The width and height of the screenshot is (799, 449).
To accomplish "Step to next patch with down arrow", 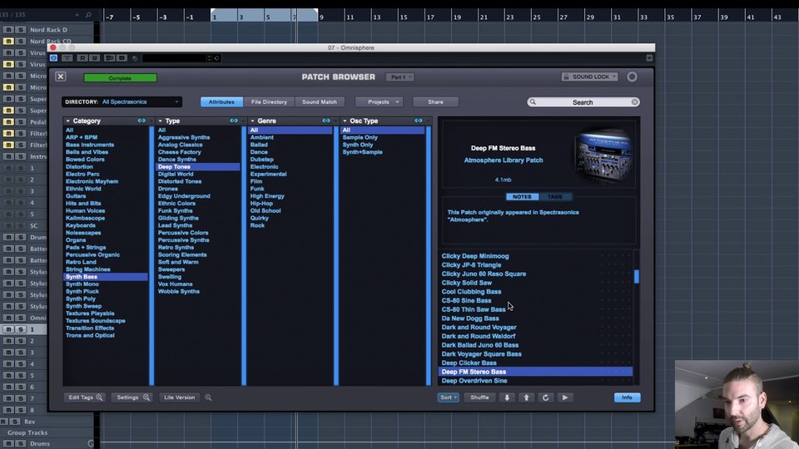I will coord(507,397).
